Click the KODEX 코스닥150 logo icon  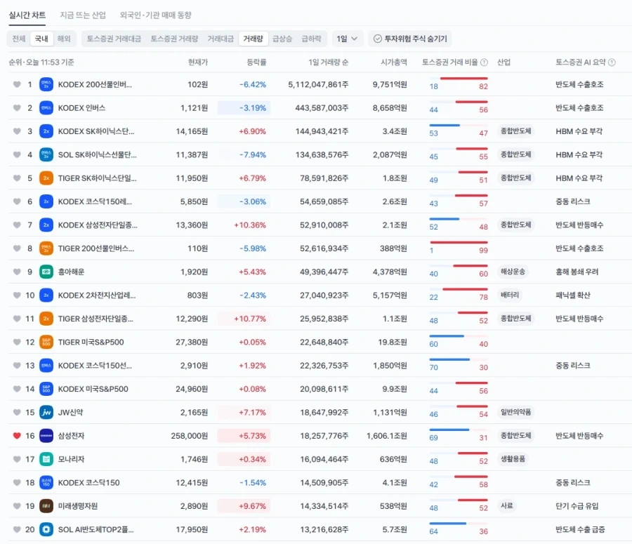click(46, 482)
